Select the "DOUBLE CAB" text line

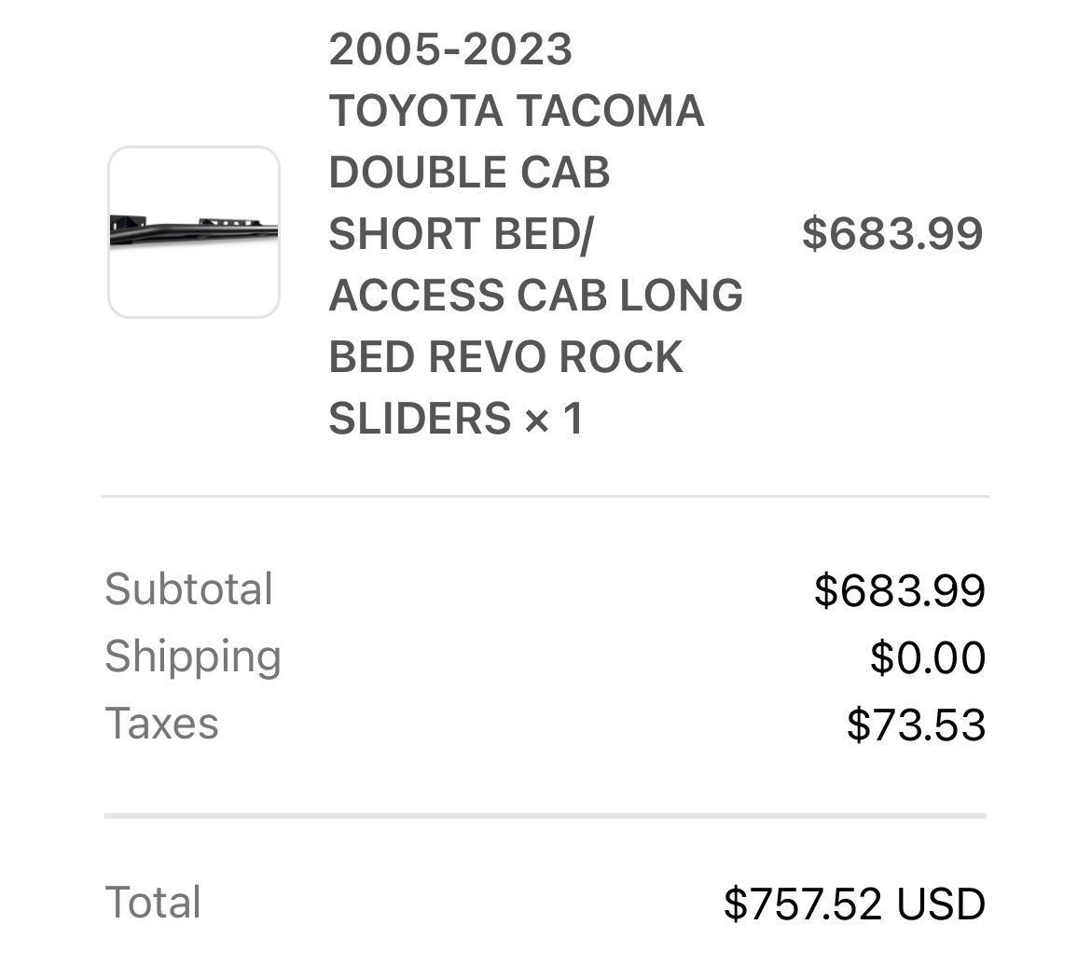(469, 173)
